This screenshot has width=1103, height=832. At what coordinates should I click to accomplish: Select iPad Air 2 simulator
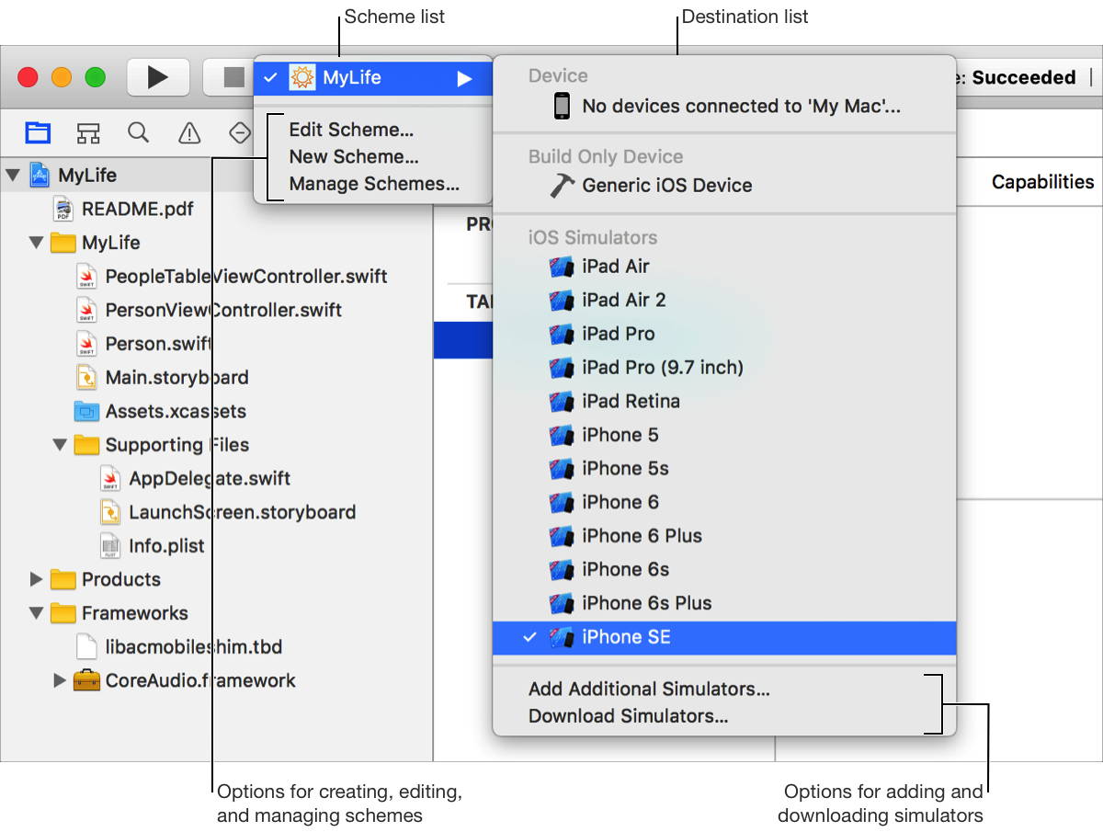[x=724, y=301]
